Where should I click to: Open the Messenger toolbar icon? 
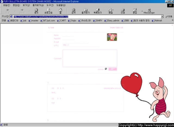pyautogui.click(x=149, y=11)
